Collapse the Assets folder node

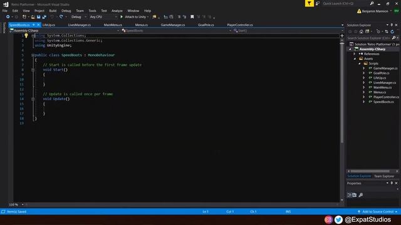355,59
